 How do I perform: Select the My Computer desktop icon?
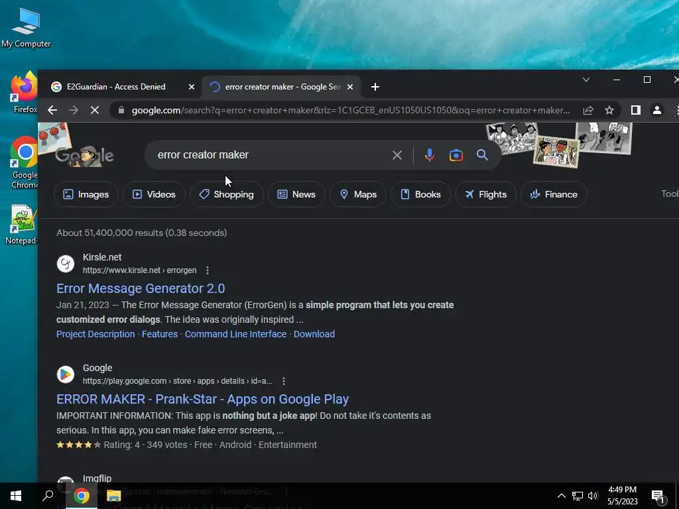tap(26, 28)
